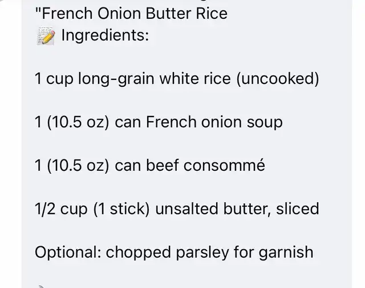Tap "(10.5 oz)" in the soup line
The width and height of the screenshot is (365, 288).
tap(78, 122)
